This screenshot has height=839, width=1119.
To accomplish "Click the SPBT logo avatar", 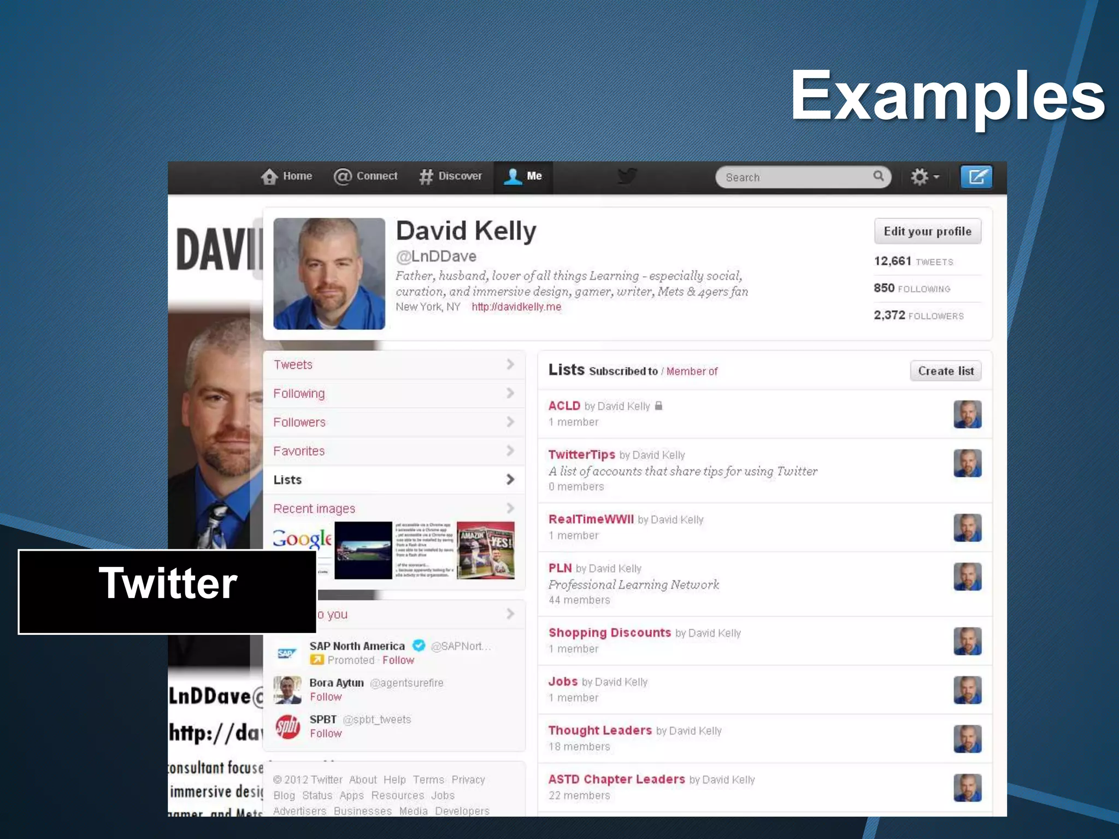I will click(287, 726).
